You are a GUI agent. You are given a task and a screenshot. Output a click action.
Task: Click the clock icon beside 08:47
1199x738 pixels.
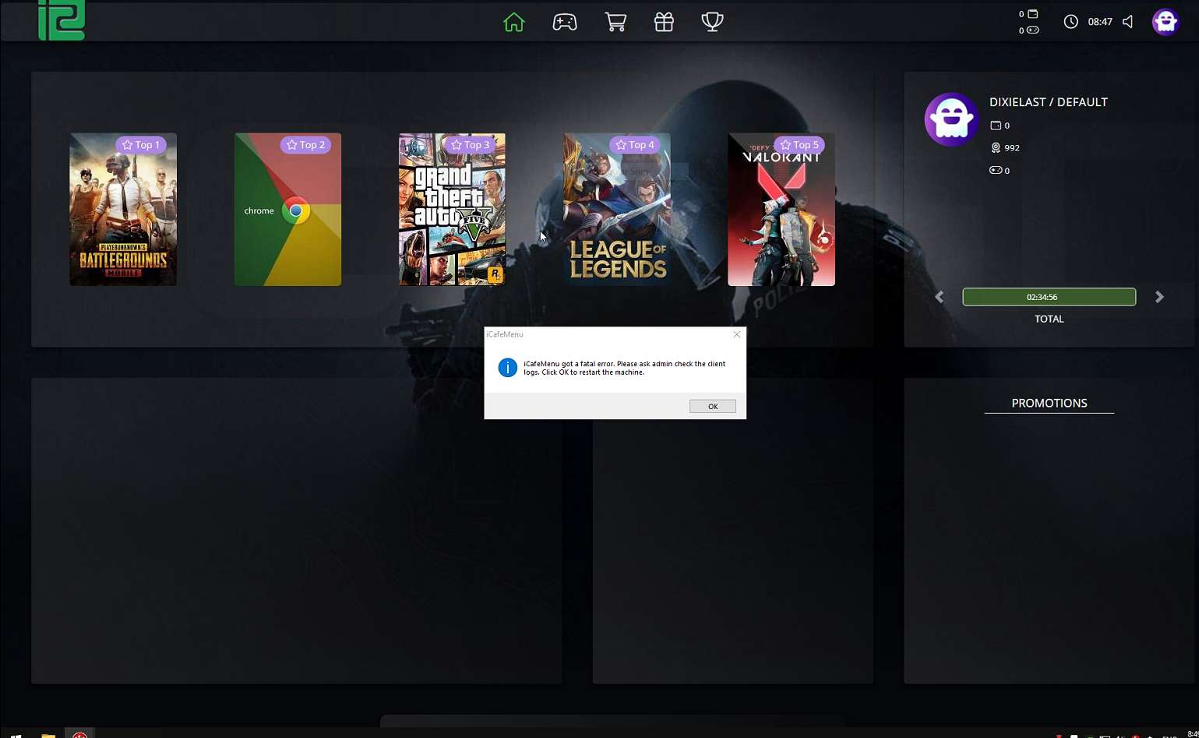(x=1071, y=22)
